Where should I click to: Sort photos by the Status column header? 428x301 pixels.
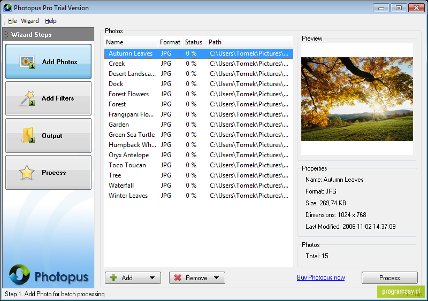pos(194,42)
